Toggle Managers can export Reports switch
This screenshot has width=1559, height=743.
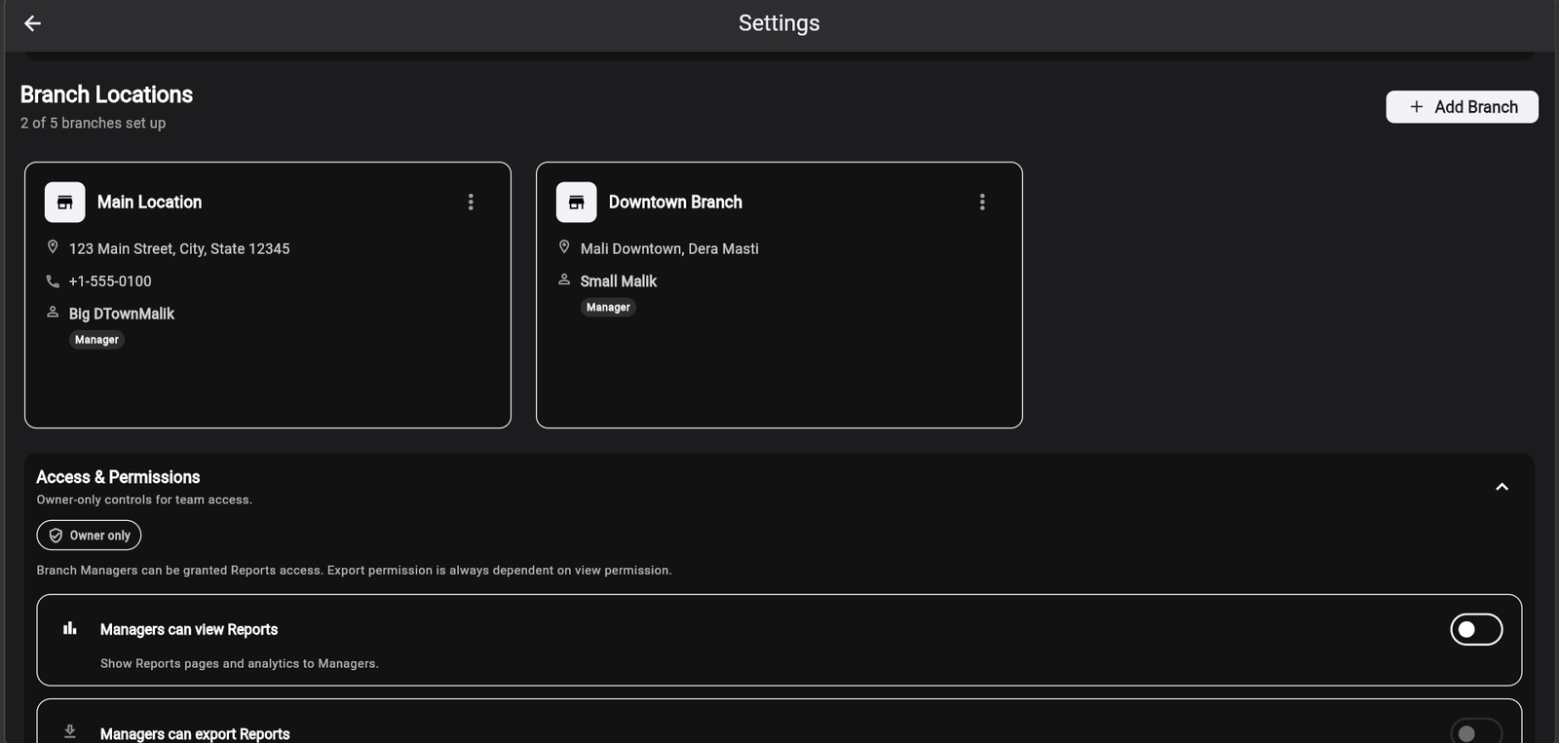[1476, 732]
